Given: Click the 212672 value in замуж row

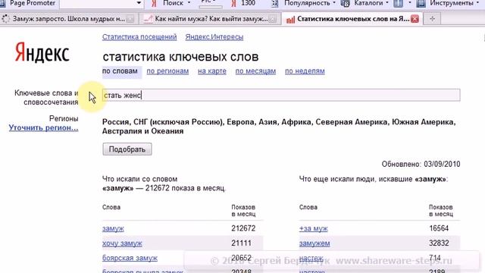Looking at the screenshot, I should [x=243, y=228].
